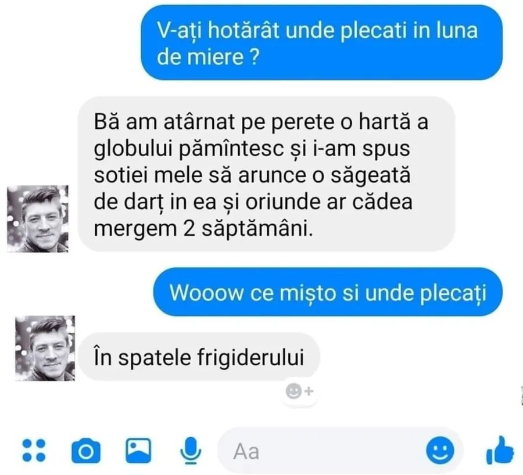
Task: Select the 'În spatele frigiderului' reply
Action: 199,357
